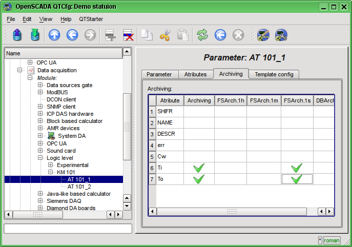Screen dimensions: 352x247
Task: Uncheck the Archiving checkmark for Ti
Action: tap(199, 168)
